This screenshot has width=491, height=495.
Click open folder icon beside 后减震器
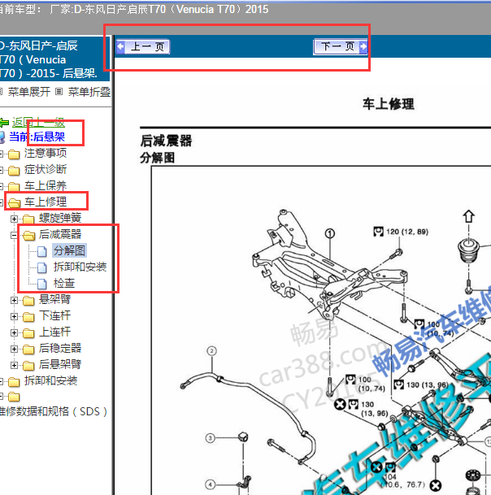click(28, 236)
